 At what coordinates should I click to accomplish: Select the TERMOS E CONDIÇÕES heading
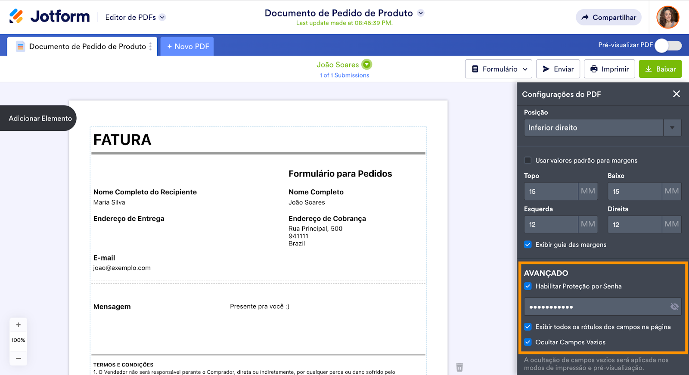[x=123, y=365]
